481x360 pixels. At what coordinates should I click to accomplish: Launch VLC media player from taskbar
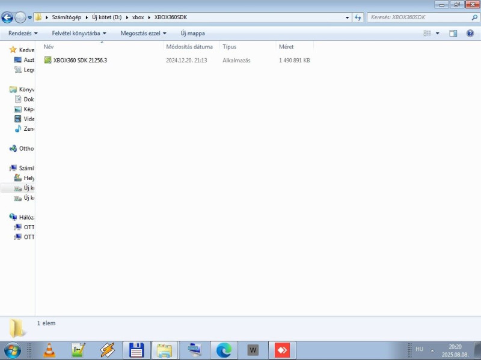point(49,350)
